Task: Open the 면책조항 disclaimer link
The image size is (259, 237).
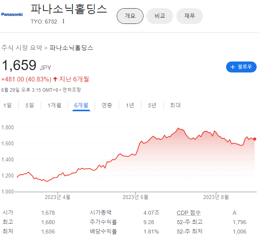Action: point(72,90)
